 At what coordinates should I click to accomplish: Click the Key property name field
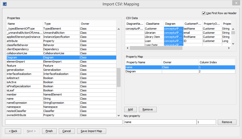tap(160, 122)
